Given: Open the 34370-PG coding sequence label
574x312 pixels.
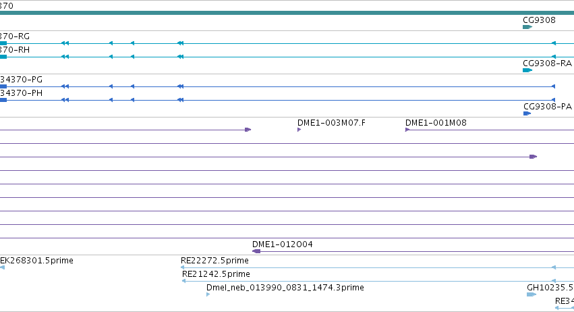Looking at the screenshot, I should coord(21,80).
